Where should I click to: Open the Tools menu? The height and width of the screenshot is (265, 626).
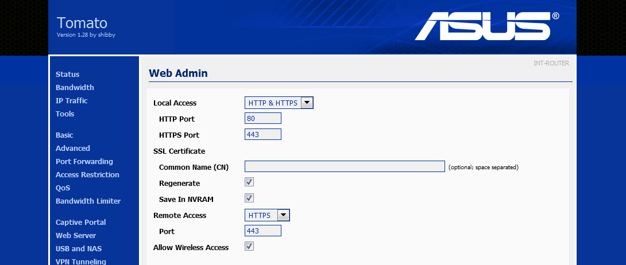click(x=65, y=114)
